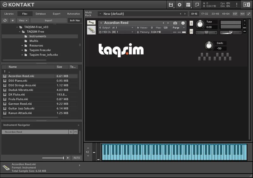Open the save (floppy disk) menu
The image size is (253, 178).
tap(171, 5)
